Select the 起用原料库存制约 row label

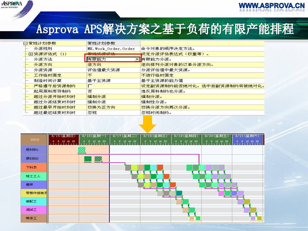pyautogui.click(x=52, y=91)
